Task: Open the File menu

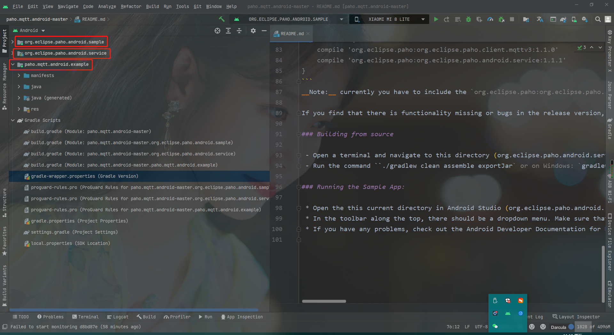Action: (x=18, y=6)
